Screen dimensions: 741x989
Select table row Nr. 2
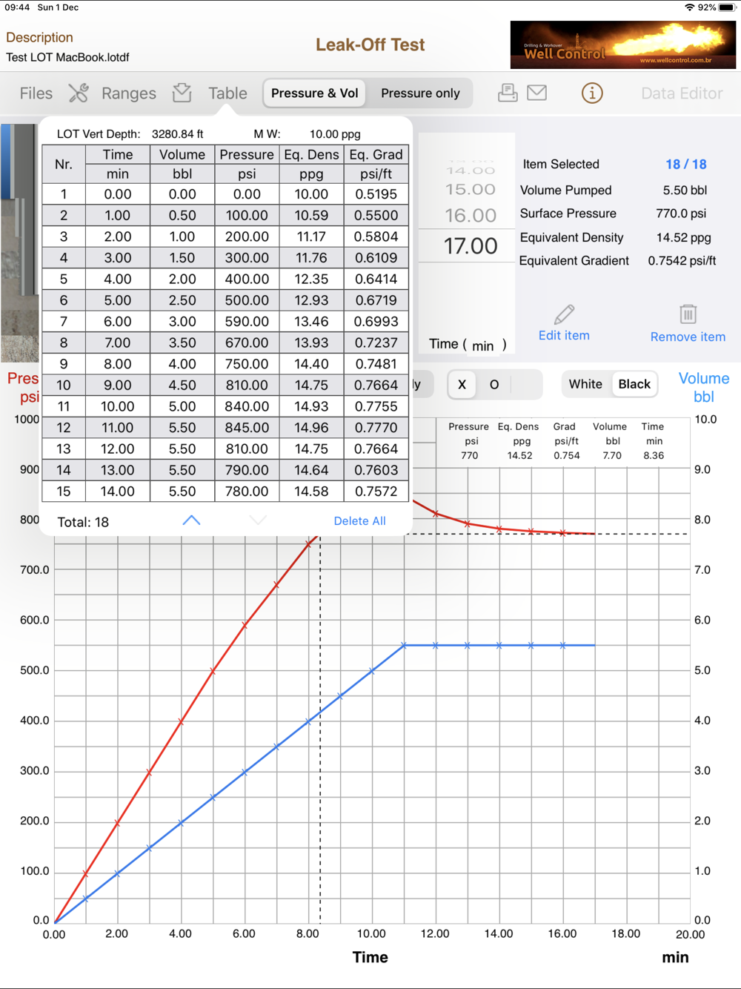click(x=225, y=216)
